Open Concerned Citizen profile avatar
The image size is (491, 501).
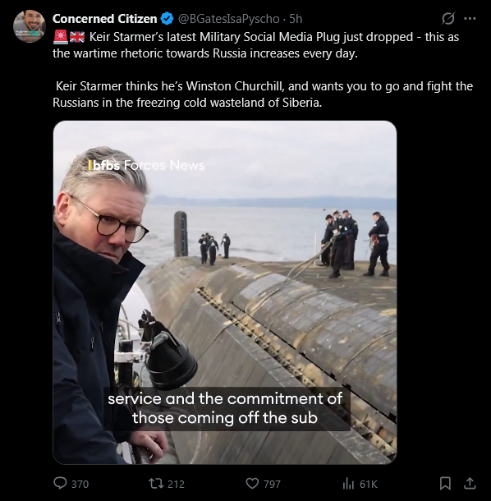coord(30,26)
